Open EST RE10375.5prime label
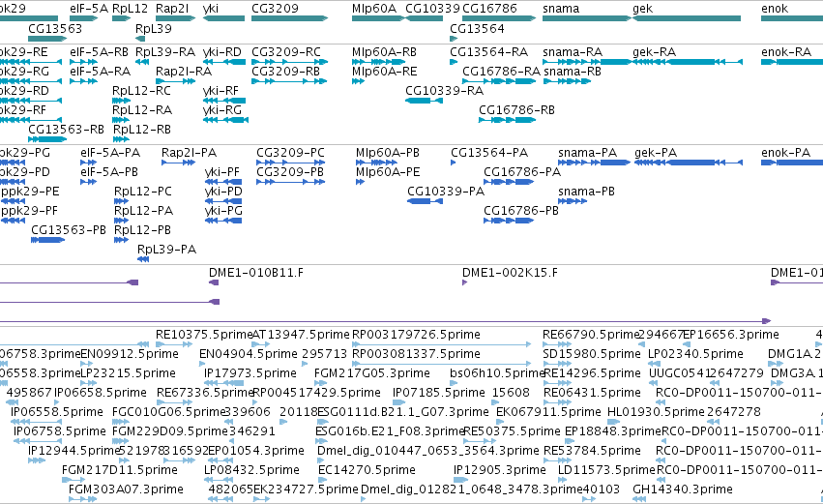 click(205, 335)
